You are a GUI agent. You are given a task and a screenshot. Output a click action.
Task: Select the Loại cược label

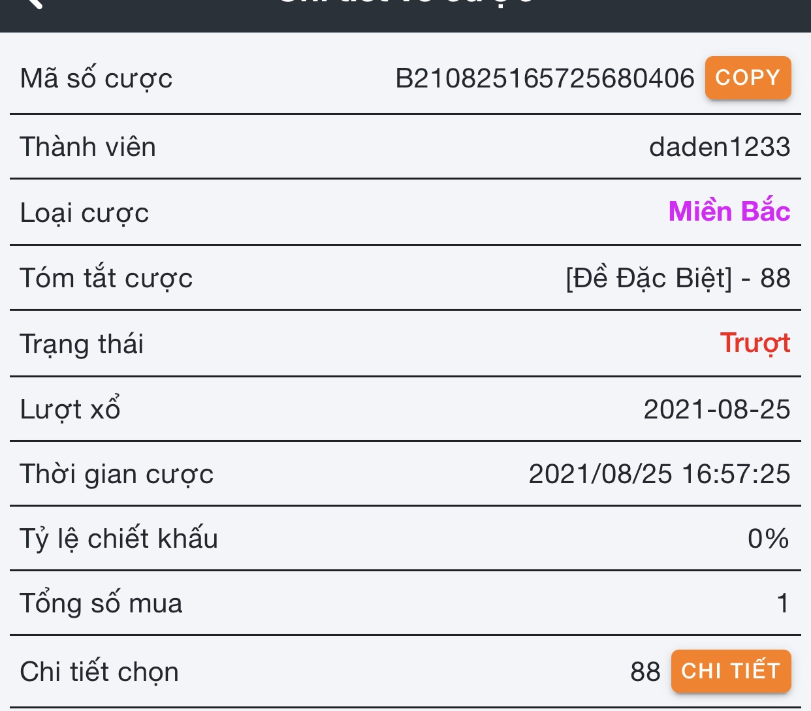(x=84, y=213)
